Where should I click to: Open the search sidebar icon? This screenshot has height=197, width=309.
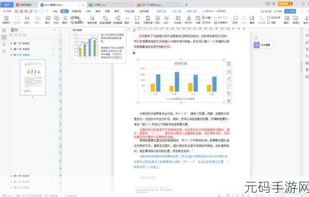tap(4, 51)
